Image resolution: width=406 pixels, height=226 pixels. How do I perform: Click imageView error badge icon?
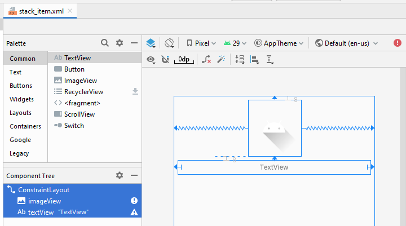(x=134, y=201)
